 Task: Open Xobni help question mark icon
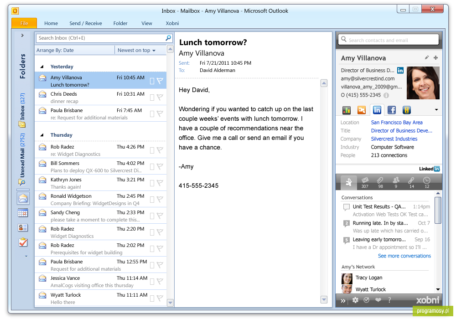pyautogui.click(x=389, y=300)
